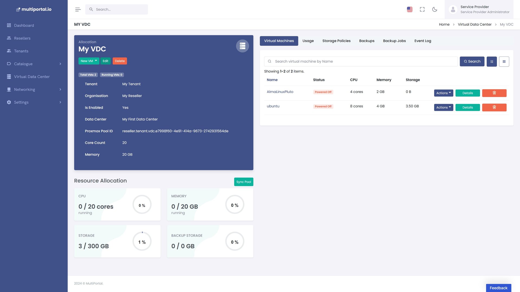
Task: Open Actions dropdown for AlmaLinuxPluto
Action: [x=443, y=93]
